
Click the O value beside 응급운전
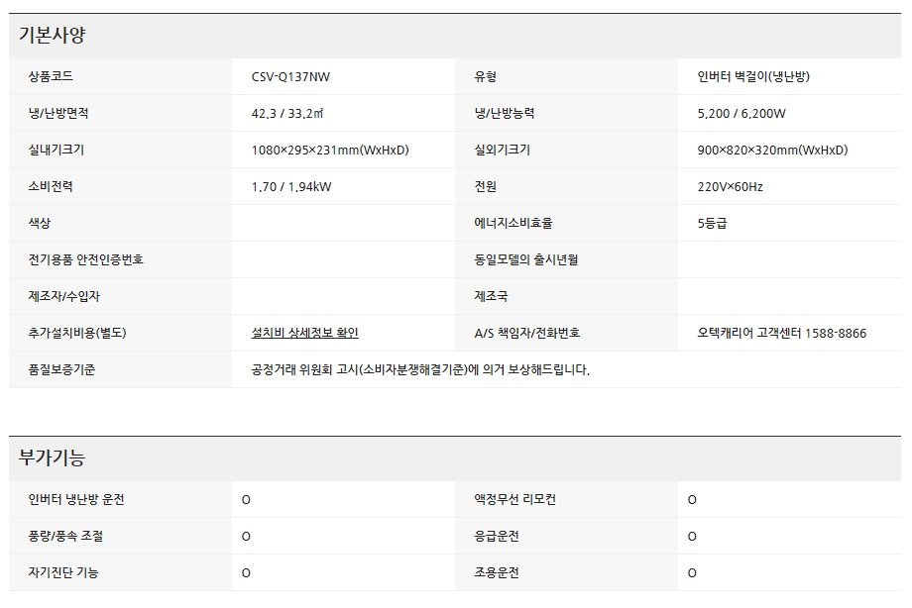coord(692,537)
